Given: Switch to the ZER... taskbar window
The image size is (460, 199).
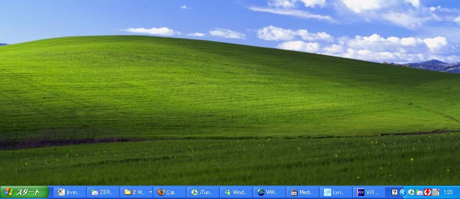Looking at the screenshot, I should click(103, 192).
